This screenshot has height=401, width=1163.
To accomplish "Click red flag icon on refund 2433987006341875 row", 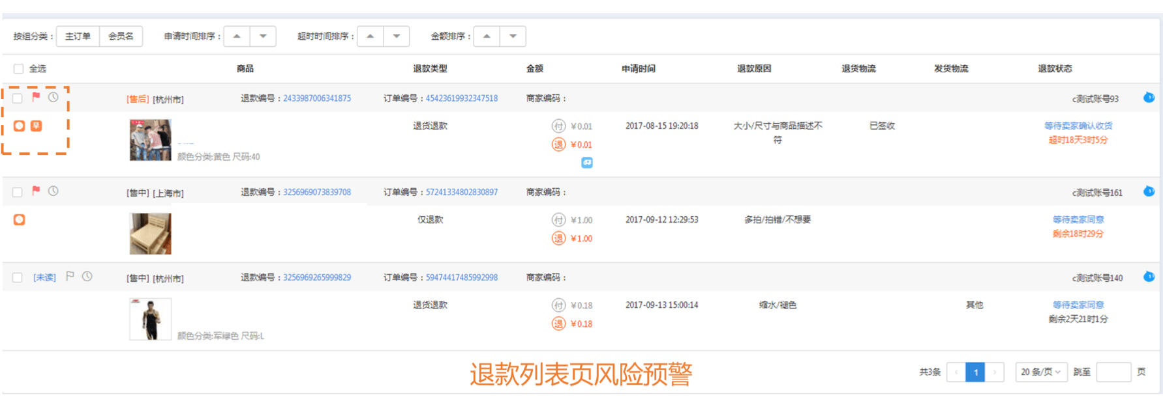I will 36,97.
